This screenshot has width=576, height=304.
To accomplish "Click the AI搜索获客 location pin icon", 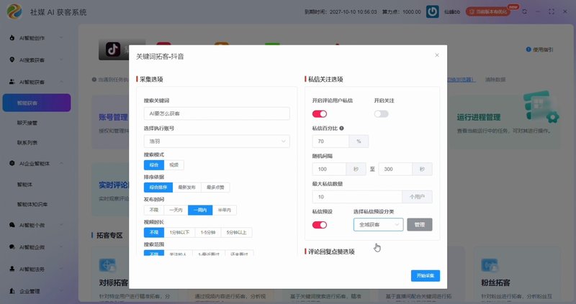I will pyautogui.click(x=12, y=60).
